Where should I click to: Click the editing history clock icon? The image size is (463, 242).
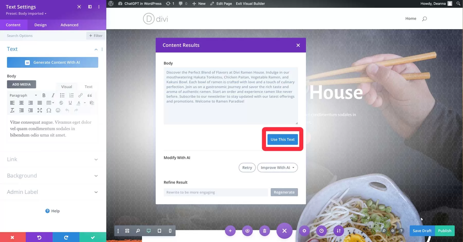pyautogui.click(x=322, y=231)
